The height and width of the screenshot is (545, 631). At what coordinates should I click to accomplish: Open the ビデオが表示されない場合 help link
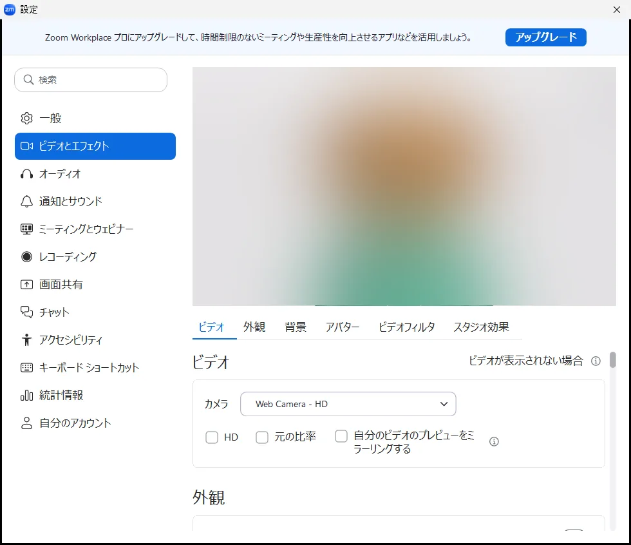point(526,360)
